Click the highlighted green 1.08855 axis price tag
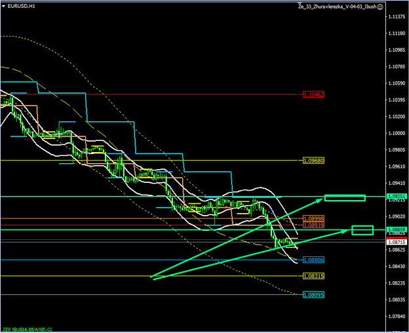The height and width of the screenshot is (333, 409). tap(395, 229)
